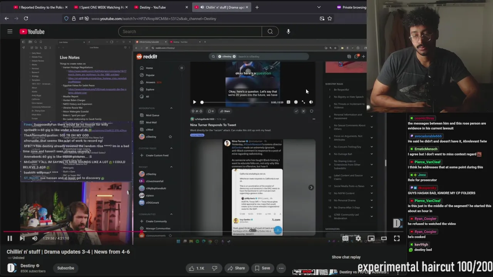The image size is (493, 277).
Task: Open a new browser tab
Action: tap(257, 7)
